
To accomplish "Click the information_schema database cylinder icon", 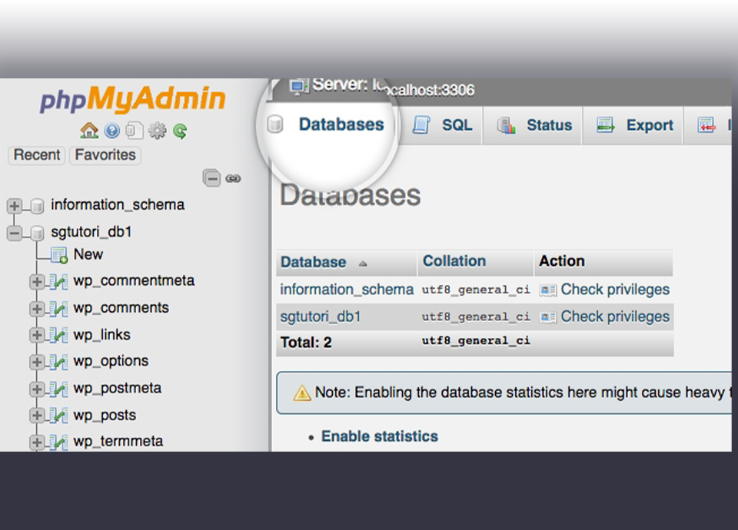I will coord(37,206).
